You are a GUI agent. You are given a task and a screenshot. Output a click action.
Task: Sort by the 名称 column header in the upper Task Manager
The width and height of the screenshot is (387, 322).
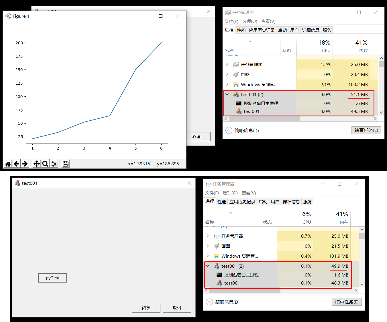pos(252,46)
